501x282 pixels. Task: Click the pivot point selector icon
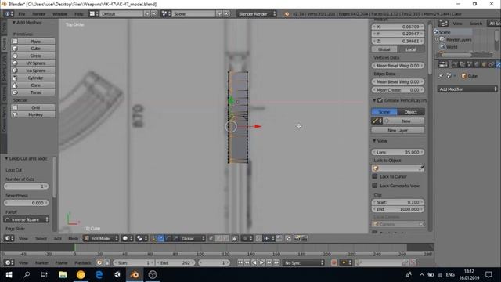tap(141, 238)
